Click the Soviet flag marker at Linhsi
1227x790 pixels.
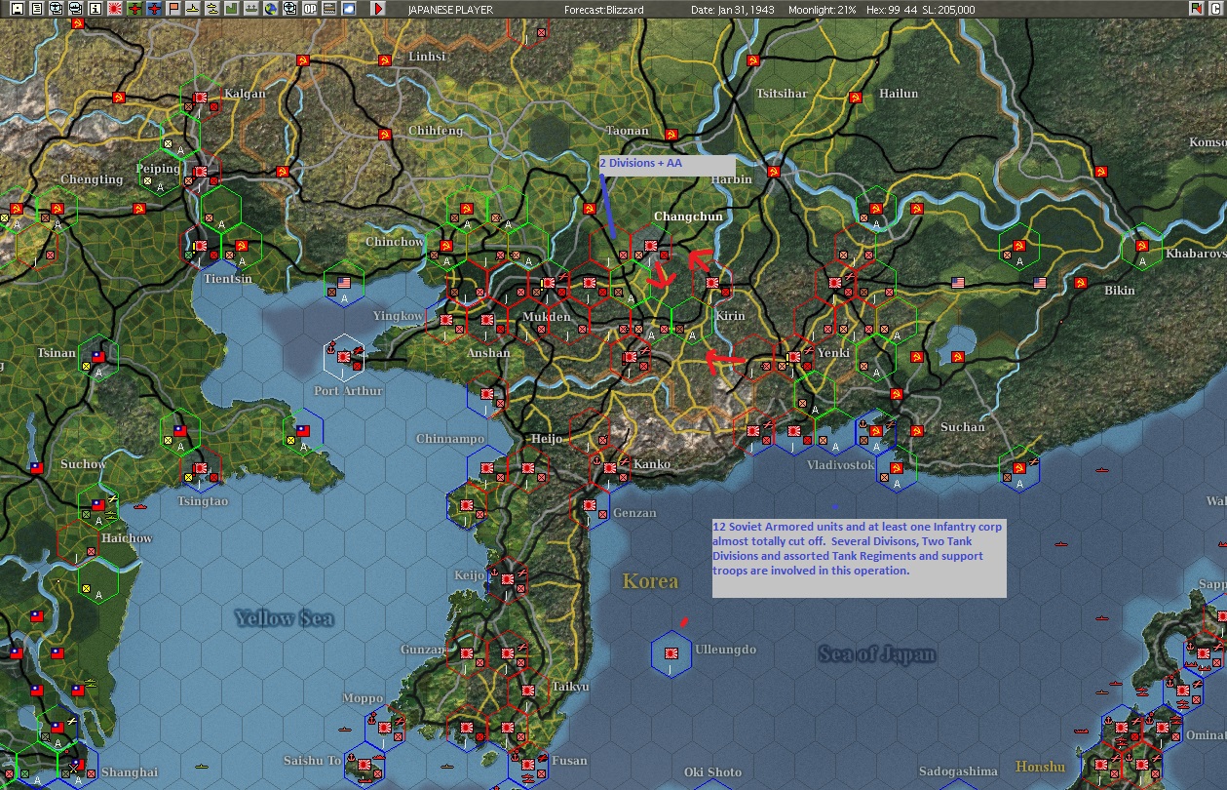pyautogui.click(x=385, y=60)
